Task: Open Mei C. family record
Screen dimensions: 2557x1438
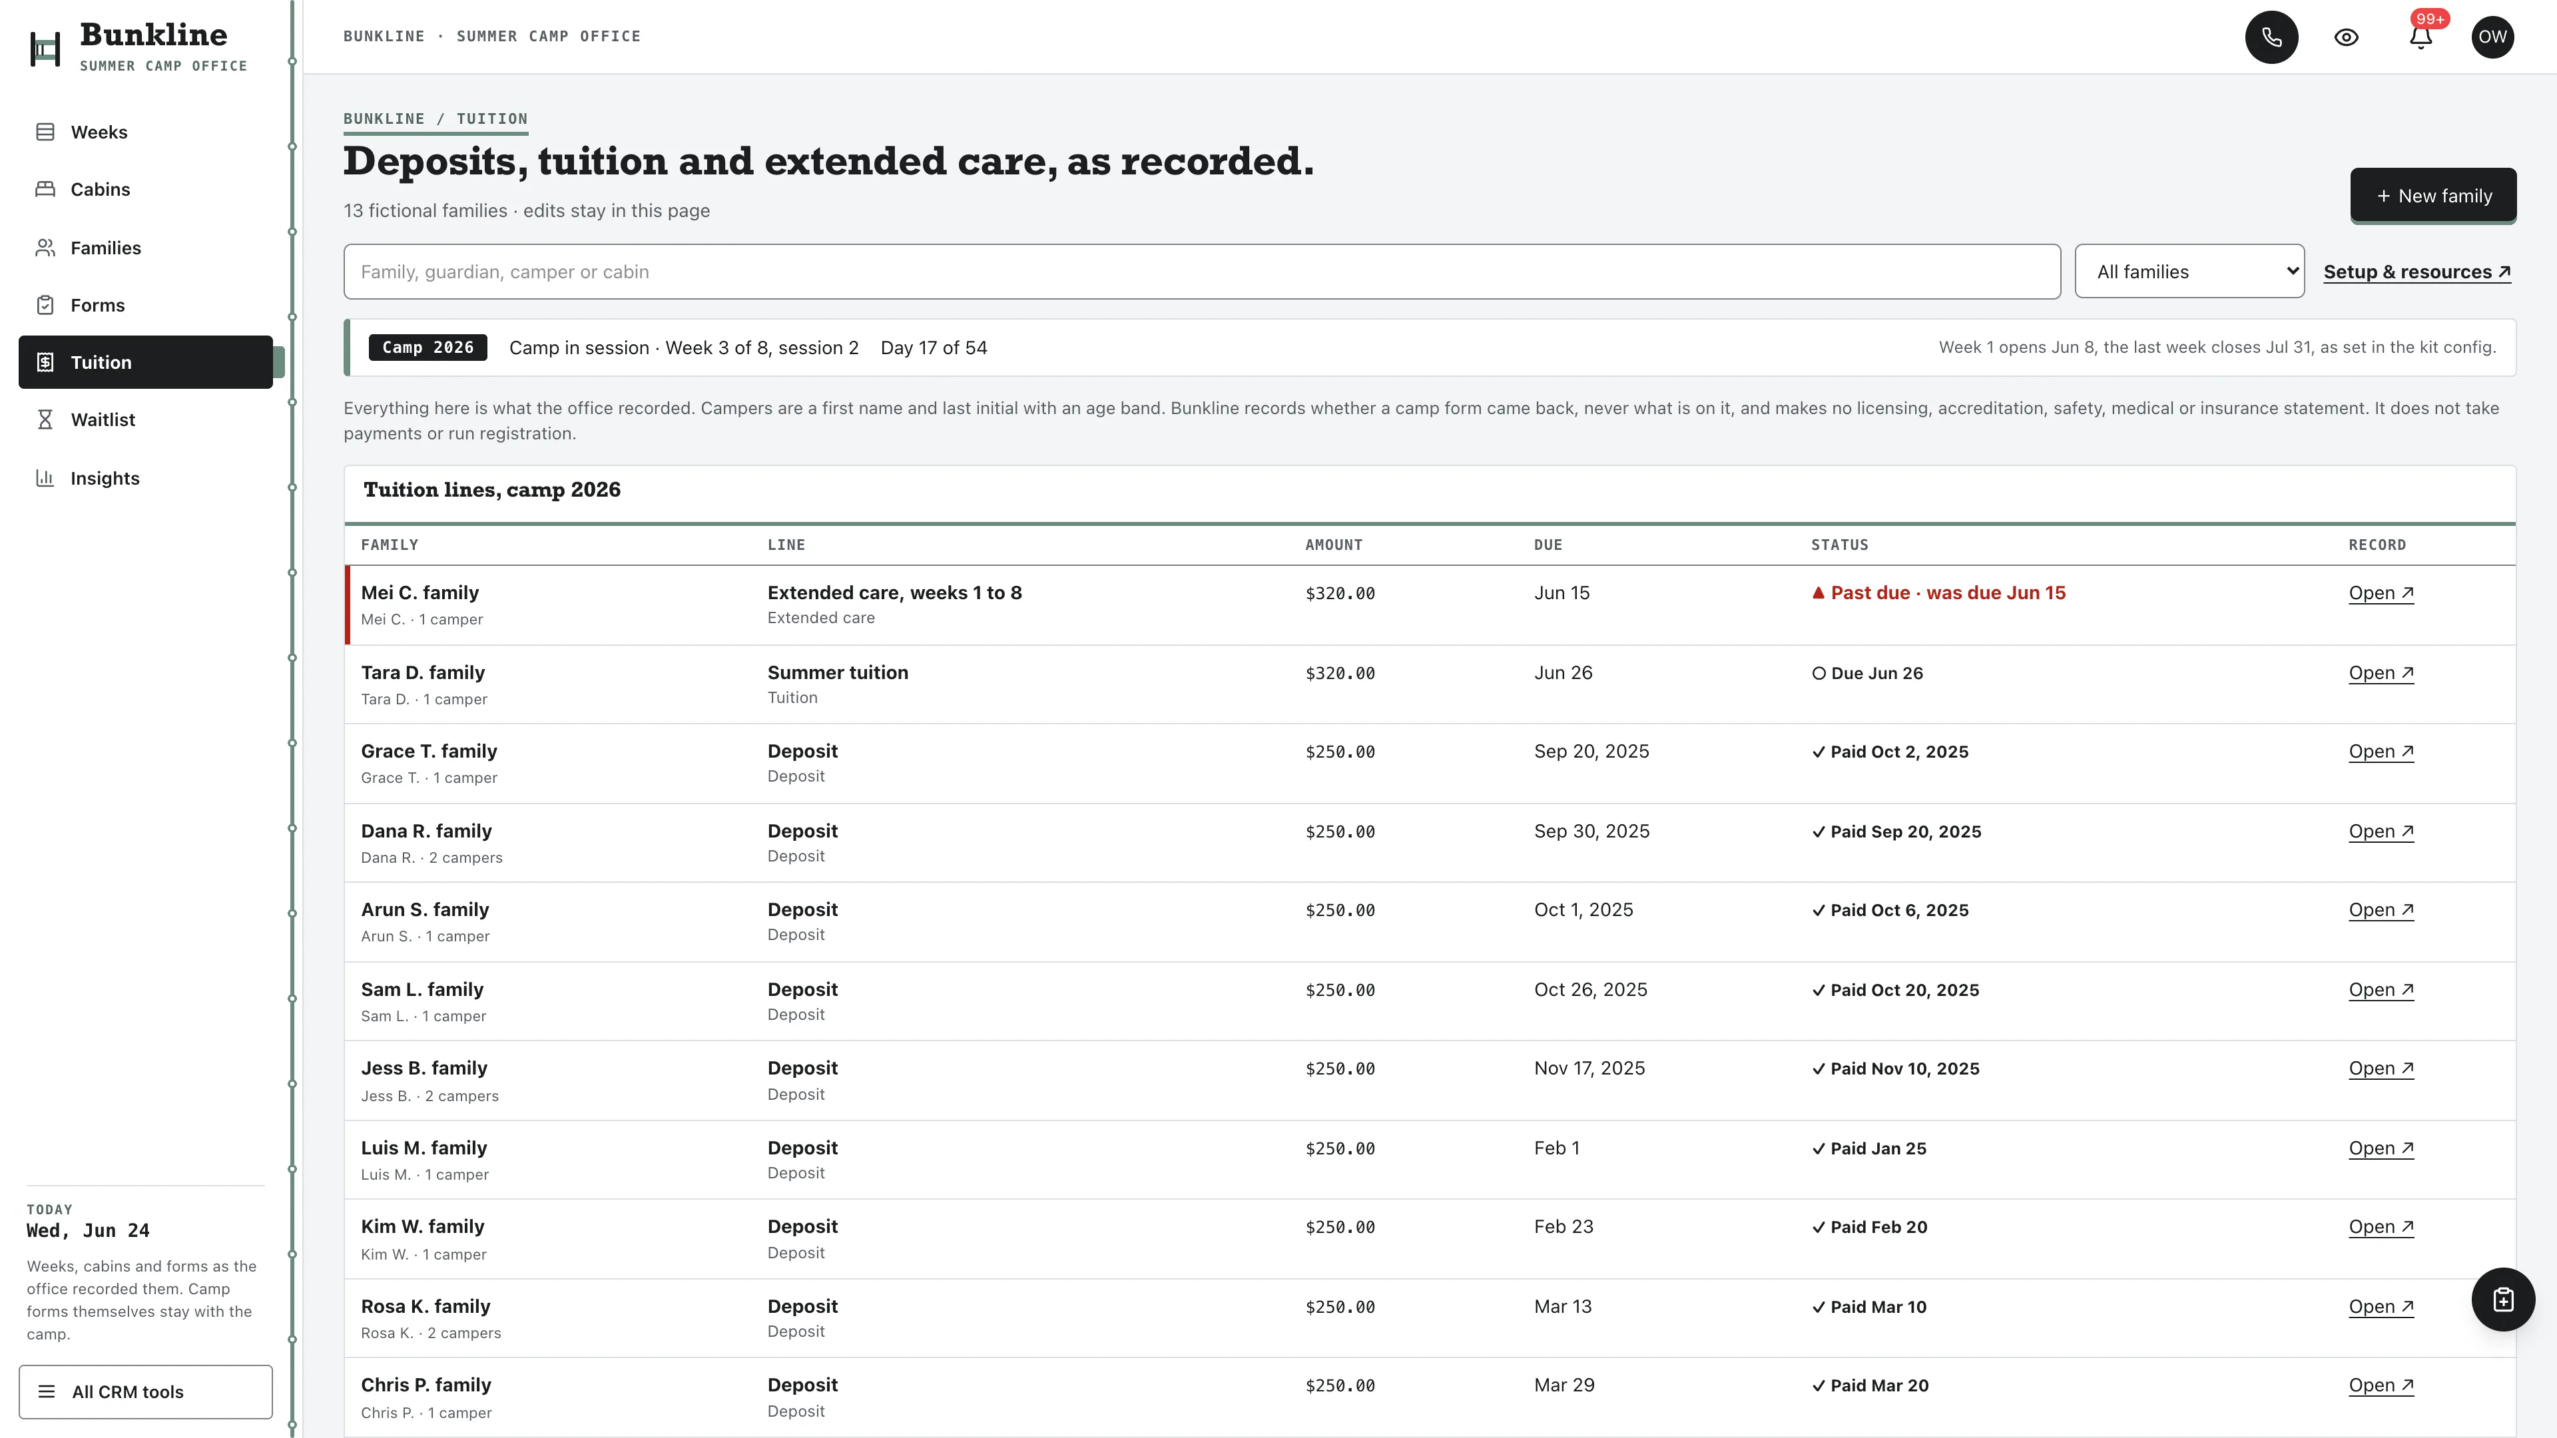Action: click(2381, 593)
